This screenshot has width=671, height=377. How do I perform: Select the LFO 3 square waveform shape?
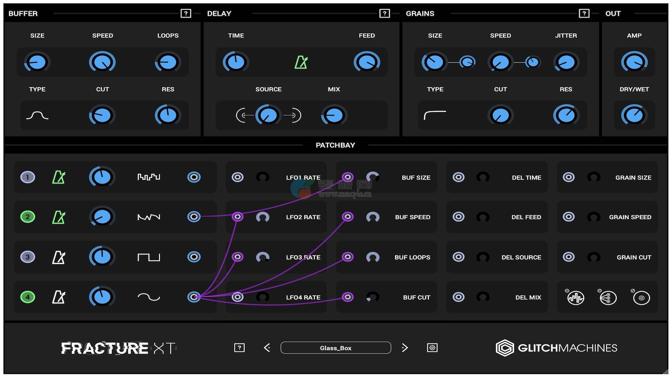click(149, 257)
